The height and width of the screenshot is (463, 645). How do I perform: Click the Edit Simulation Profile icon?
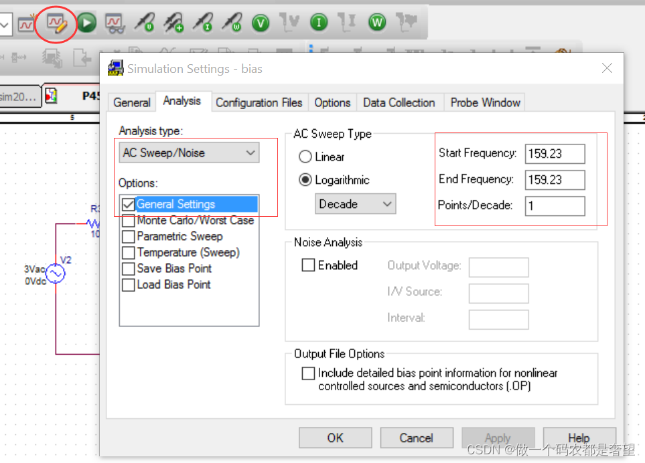pos(56,23)
